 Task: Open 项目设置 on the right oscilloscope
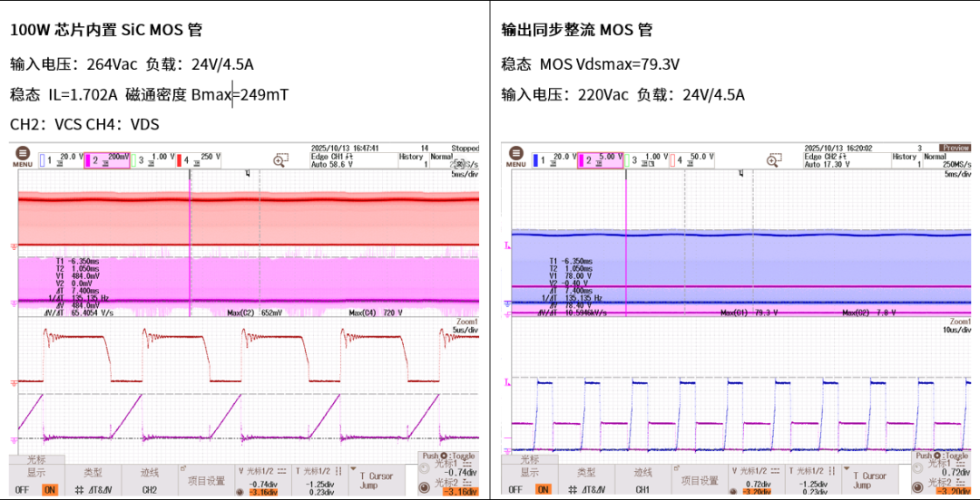pyautogui.click(x=699, y=480)
